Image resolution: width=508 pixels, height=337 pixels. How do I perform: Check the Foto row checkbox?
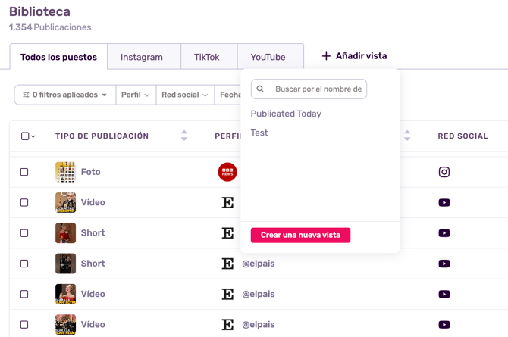[24, 172]
